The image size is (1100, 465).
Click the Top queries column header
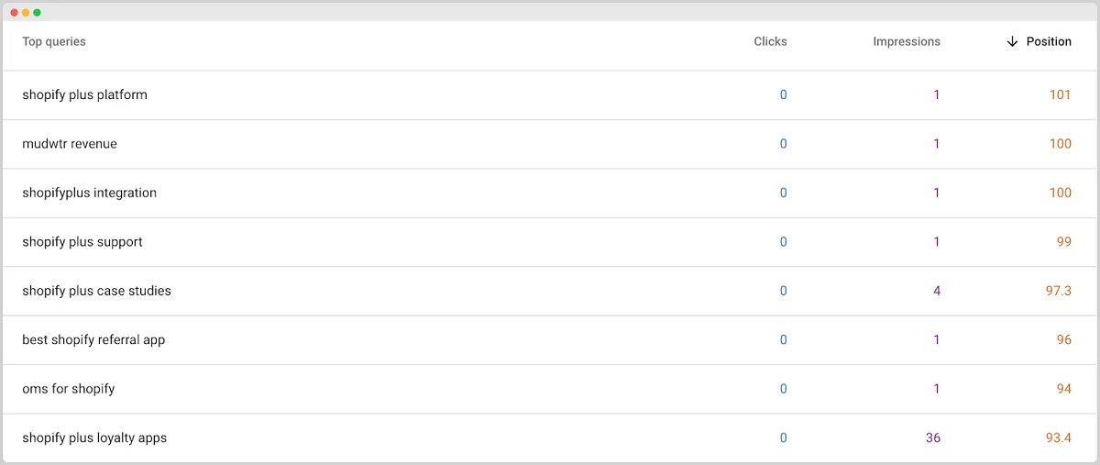click(54, 42)
